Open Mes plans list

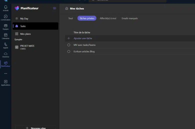25,34
